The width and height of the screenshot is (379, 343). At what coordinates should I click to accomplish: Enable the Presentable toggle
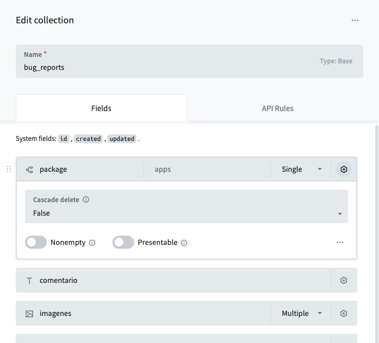123,243
